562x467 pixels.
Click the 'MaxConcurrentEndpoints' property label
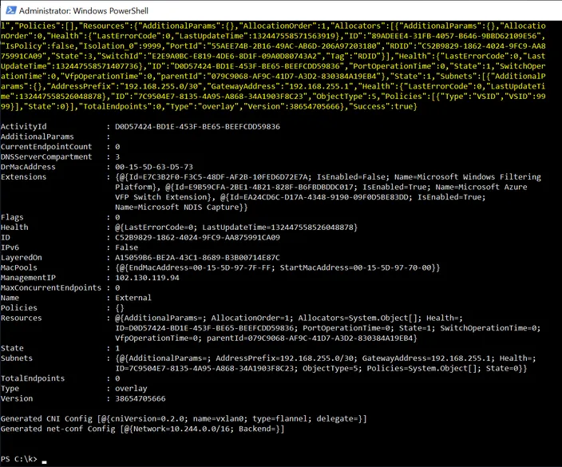pyautogui.click(x=51, y=287)
